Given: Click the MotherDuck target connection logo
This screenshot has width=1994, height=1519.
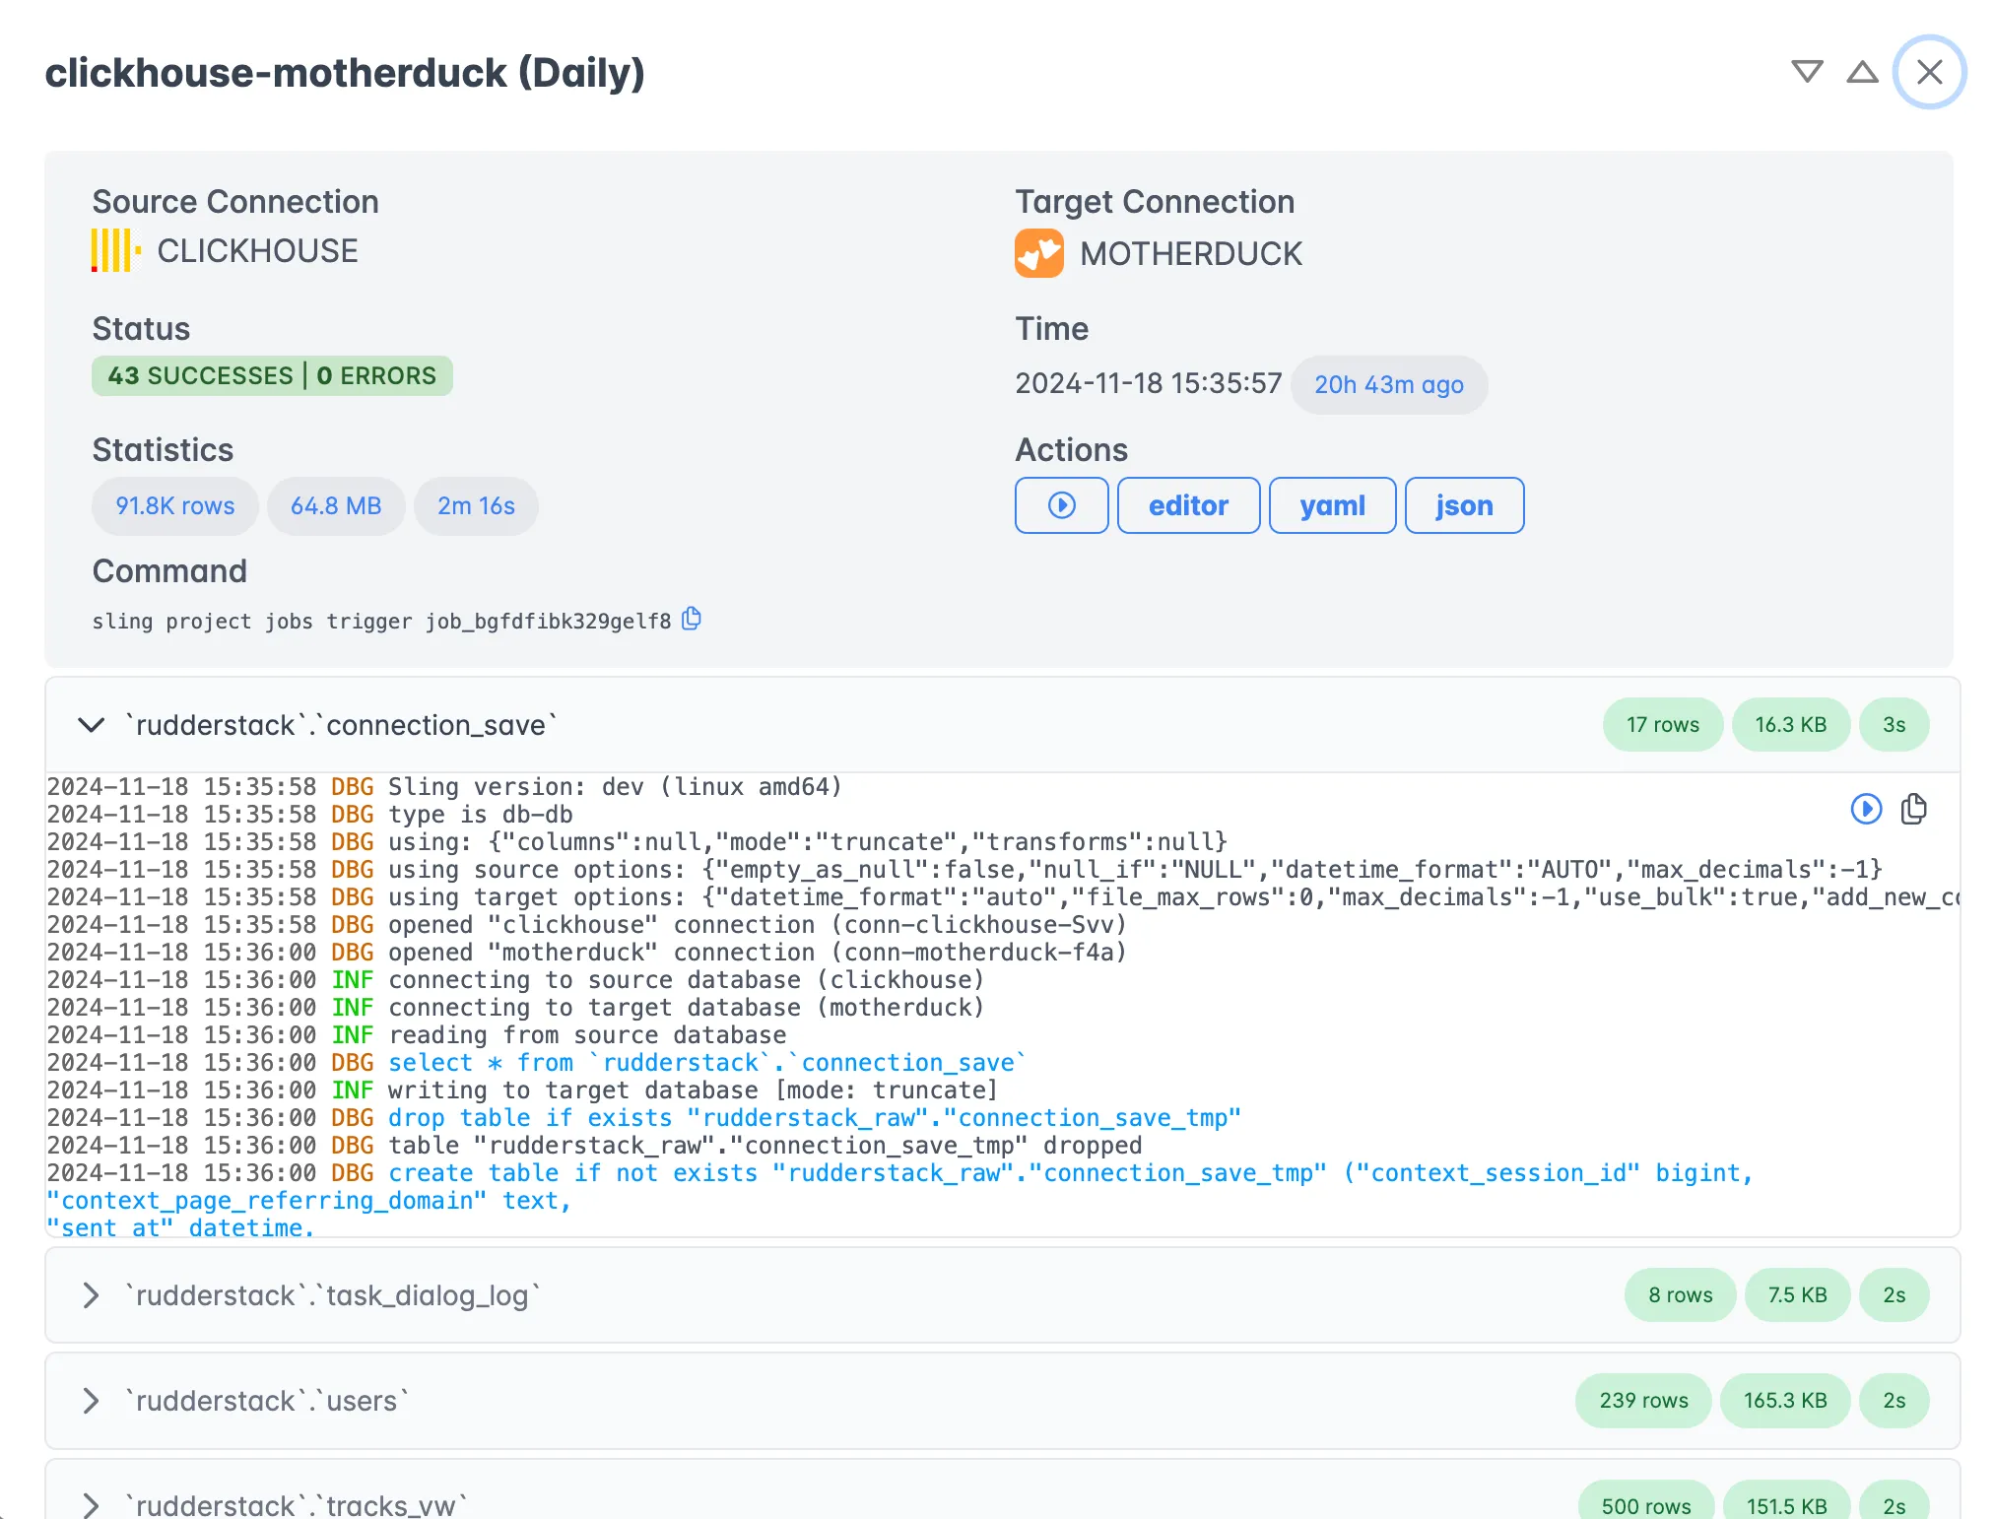Looking at the screenshot, I should tap(1039, 253).
